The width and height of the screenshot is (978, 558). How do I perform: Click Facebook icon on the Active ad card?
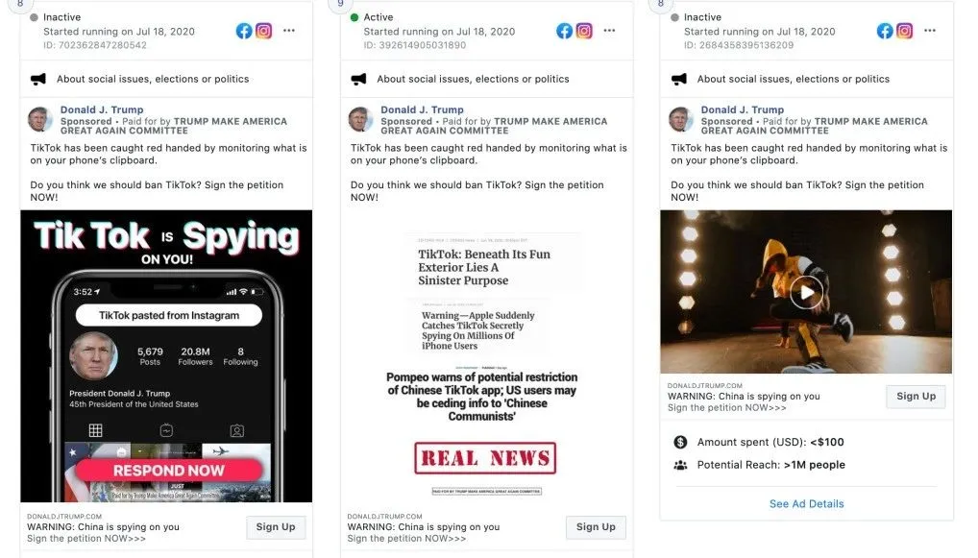tap(564, 31)
